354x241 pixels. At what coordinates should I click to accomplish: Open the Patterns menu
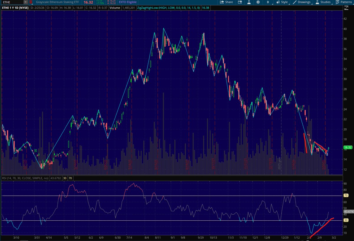[344, 2]
